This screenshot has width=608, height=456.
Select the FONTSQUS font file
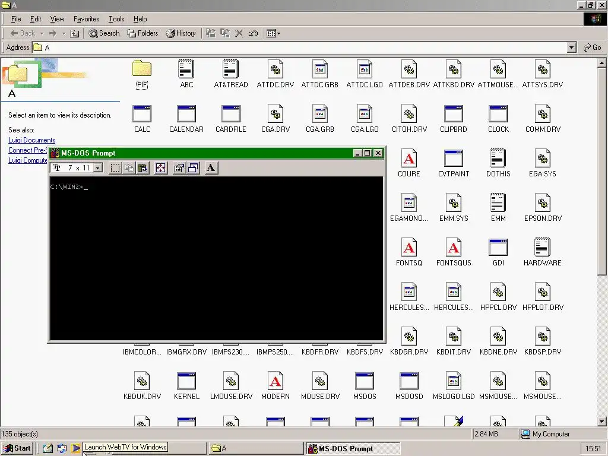point(454,252)
